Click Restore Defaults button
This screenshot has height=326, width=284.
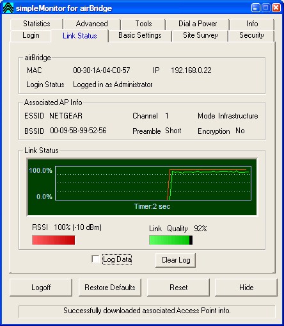(x=110, y=288)
